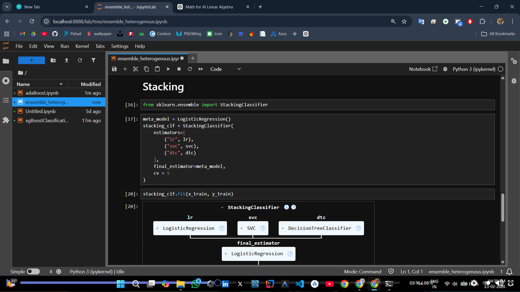Screen dimensions: 520x292
Task: Open the Edit menu
Action: 33,46
